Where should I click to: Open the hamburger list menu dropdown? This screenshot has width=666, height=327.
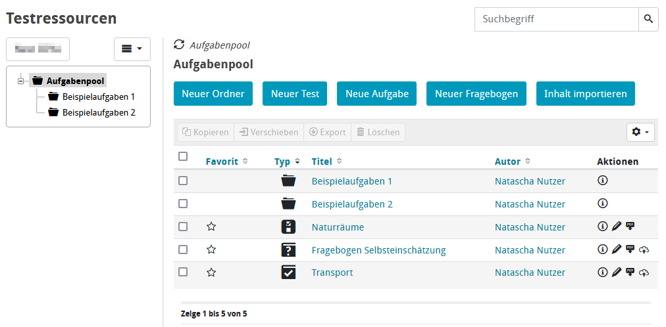[132, 49]
